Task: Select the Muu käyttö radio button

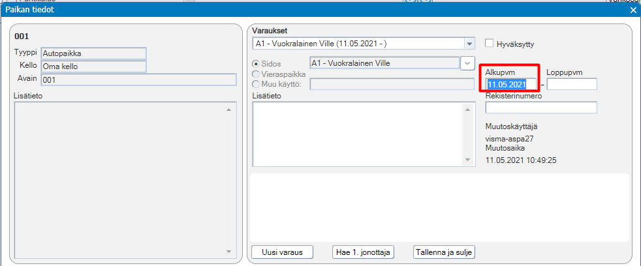Action: point(256,84)
